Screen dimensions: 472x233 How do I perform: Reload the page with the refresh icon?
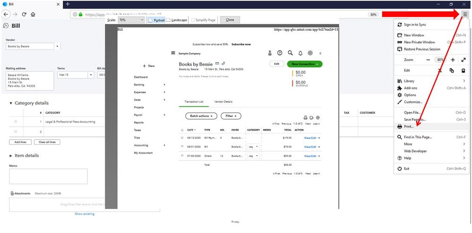coord(25,14)
